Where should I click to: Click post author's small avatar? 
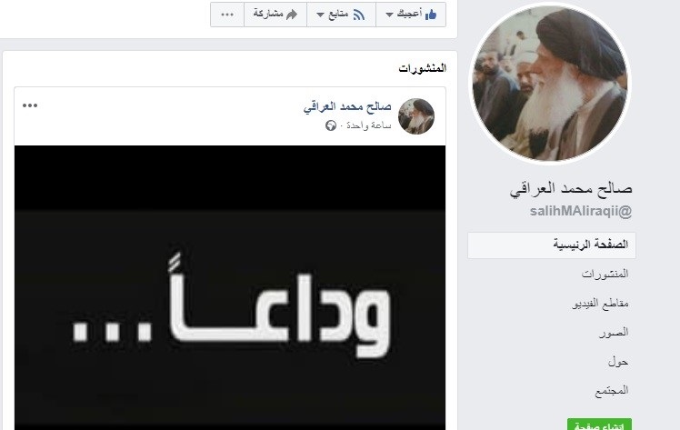[x=416, y=116]
